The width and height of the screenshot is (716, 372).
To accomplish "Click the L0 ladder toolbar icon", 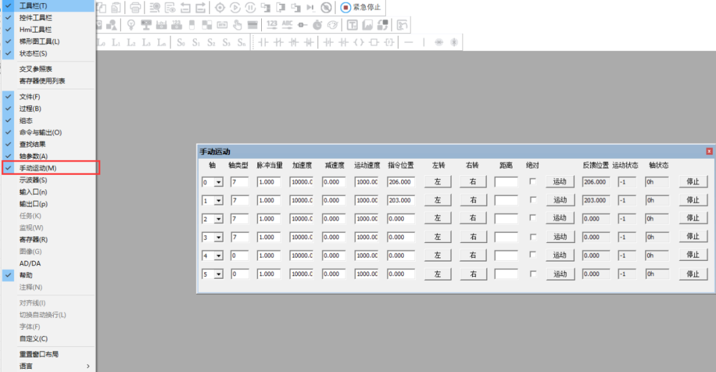I will coord(101,42).
